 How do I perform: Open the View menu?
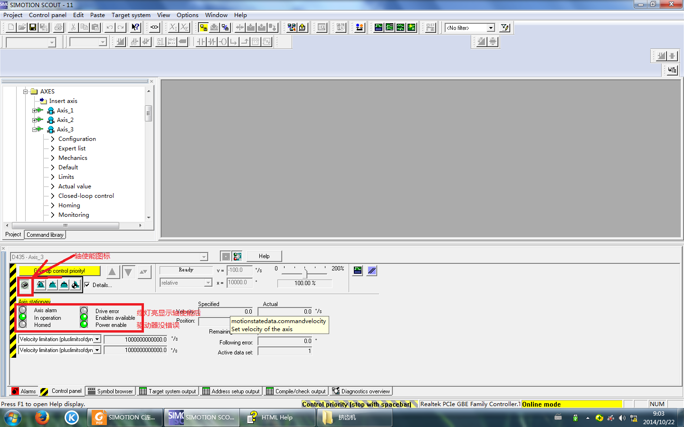click(163, 15)
